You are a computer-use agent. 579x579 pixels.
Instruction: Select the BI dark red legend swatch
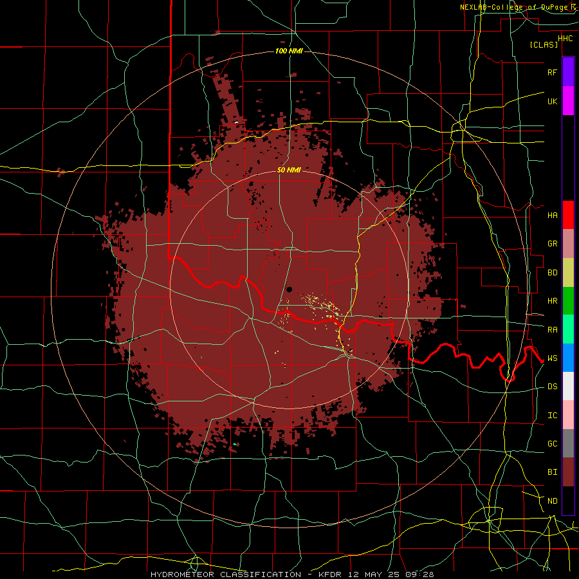568,472
